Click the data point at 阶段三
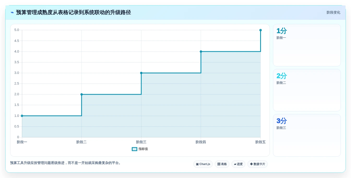351x178 pixels. 141,73
